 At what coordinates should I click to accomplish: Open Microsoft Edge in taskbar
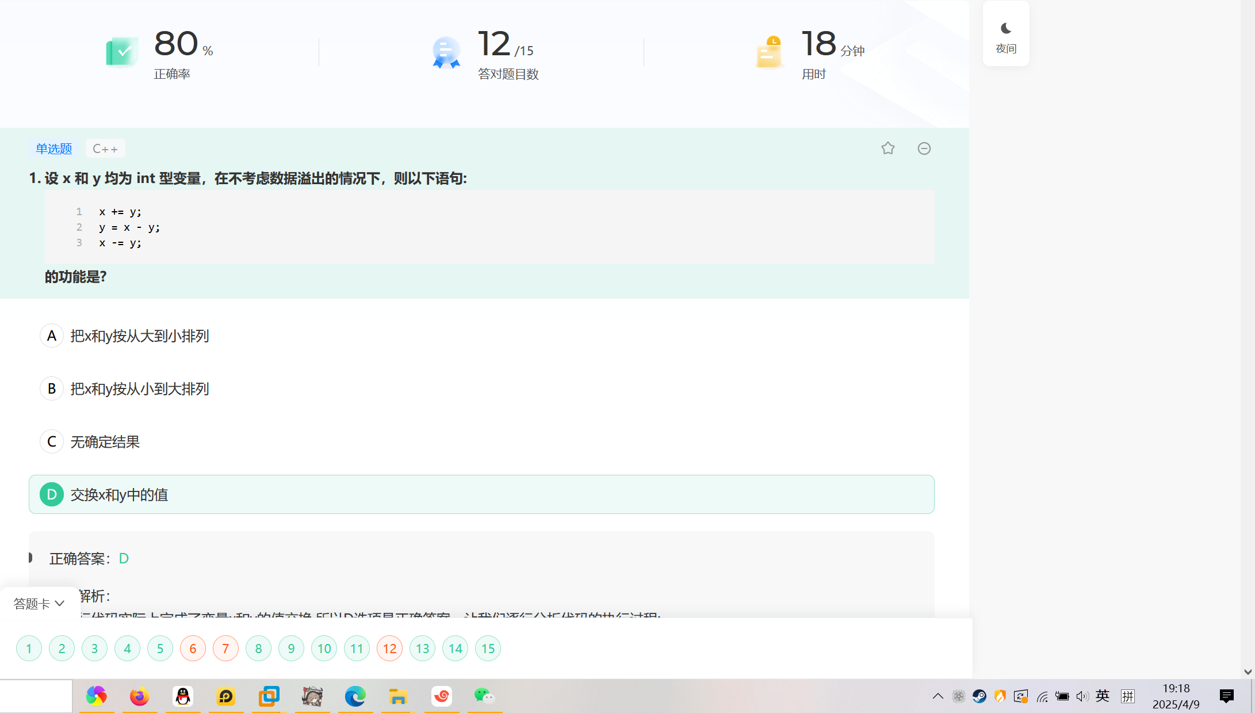pyautogui.click(x=355, y=696)
